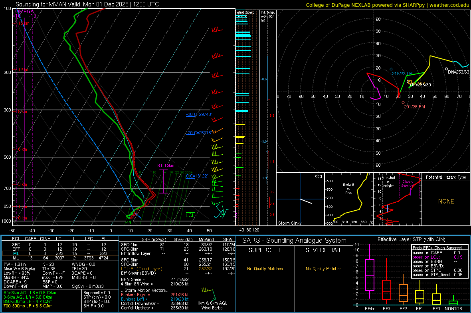
Task: Click the 'SHIP = 0.0' value
Action: point(93,306)
